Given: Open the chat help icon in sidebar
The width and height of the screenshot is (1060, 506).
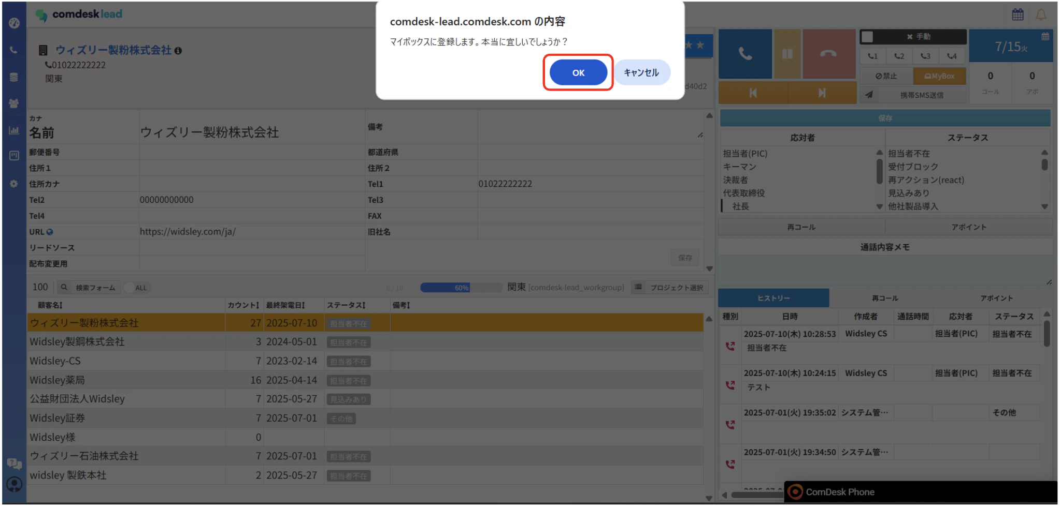Looking at the screenshot, I should pos(14,463).
